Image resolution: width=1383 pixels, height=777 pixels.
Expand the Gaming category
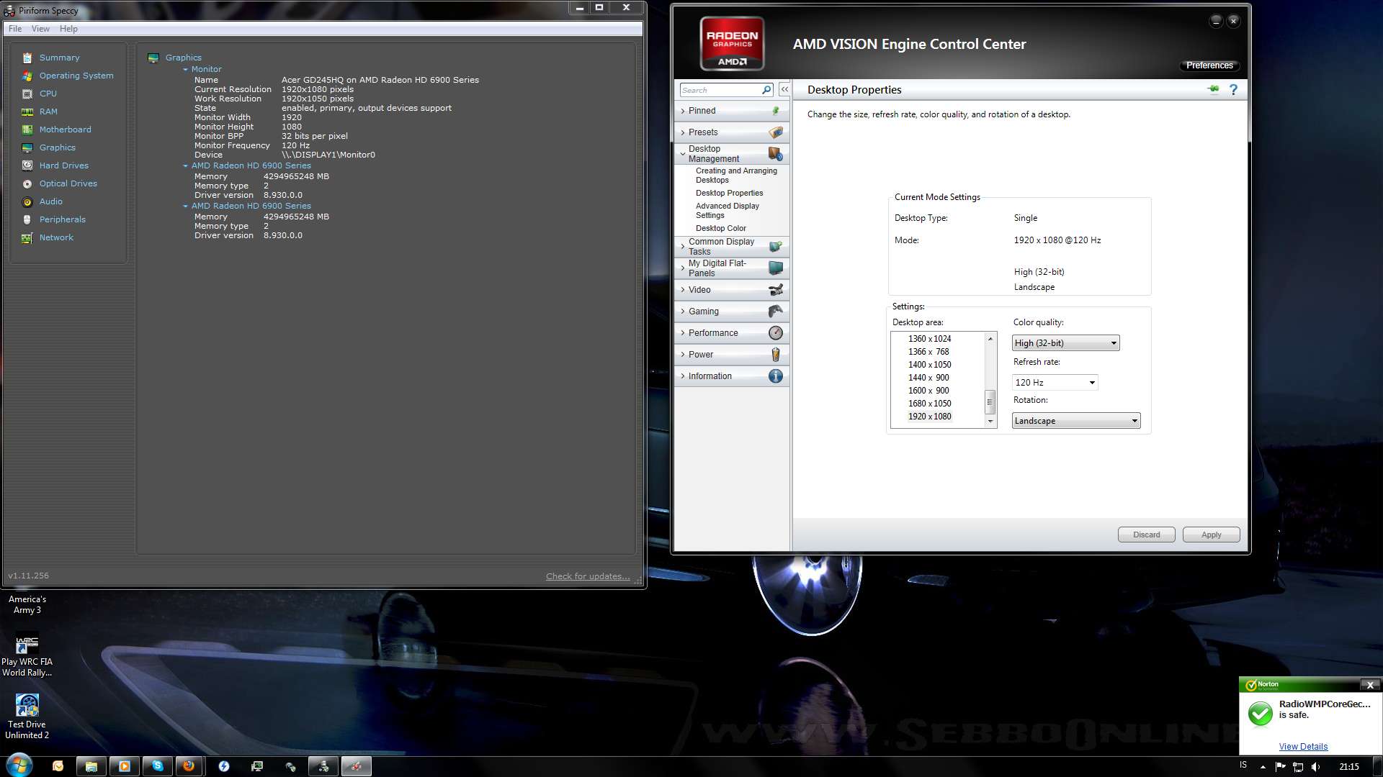pos(703,312)
